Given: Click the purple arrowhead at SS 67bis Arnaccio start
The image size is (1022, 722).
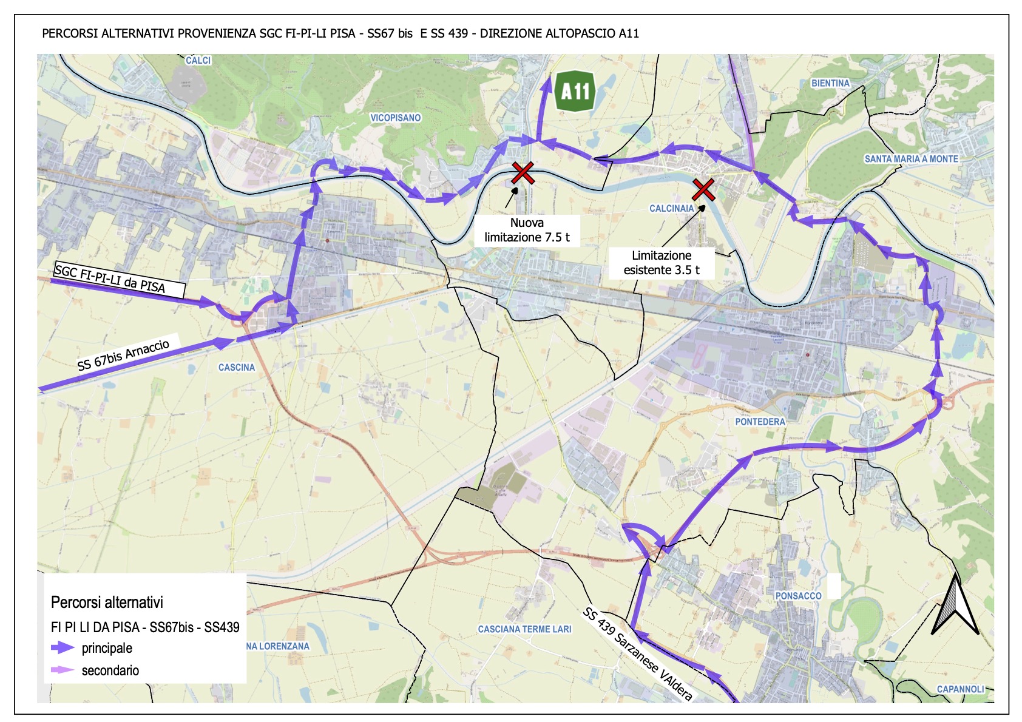Looking at the screenshot, I should pyautogui.click(x=222, y=343).
